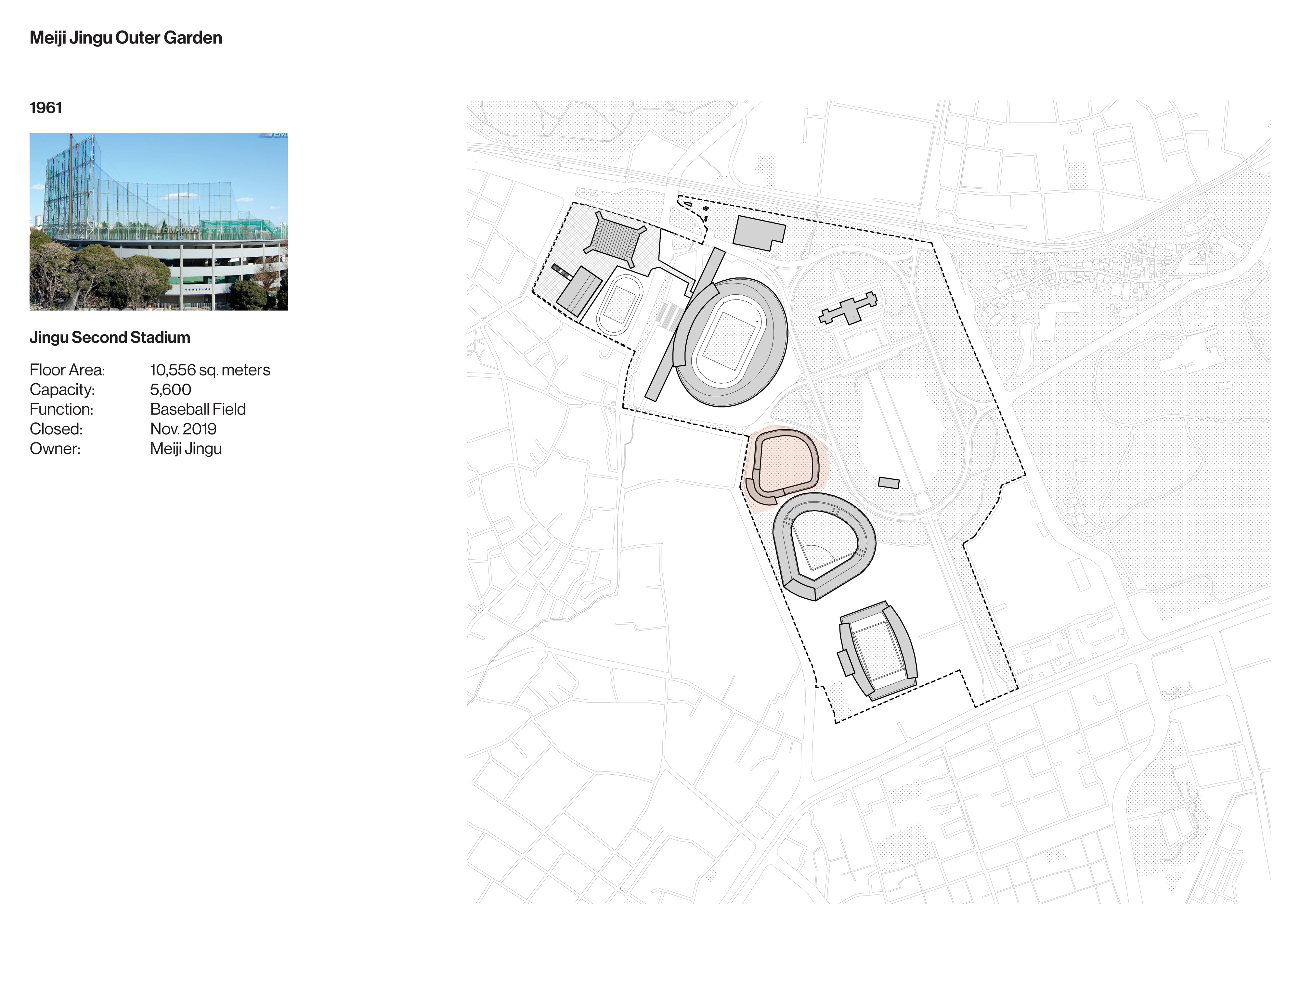Click the 1961 year label
1300x1004 pixels.
click(46, 108)
